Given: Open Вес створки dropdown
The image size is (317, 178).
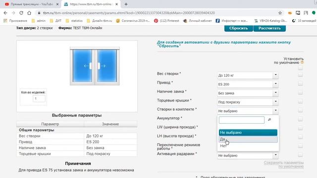Looking at the screenshot, I should pos(248,75).
